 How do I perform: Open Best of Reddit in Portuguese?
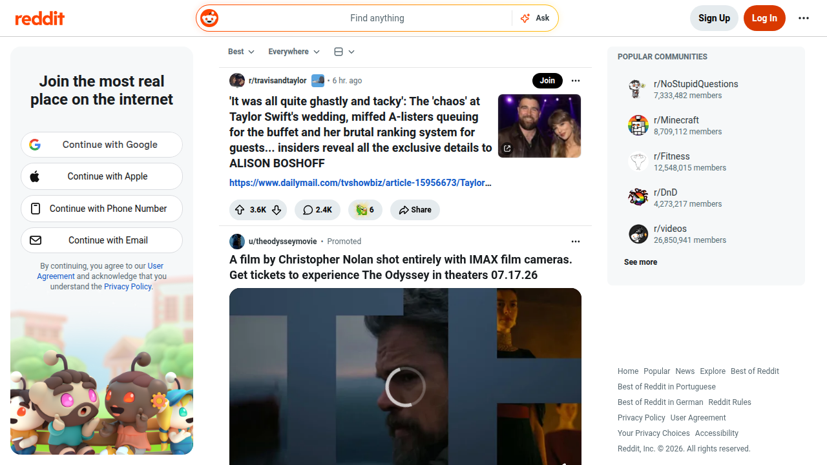pos(667,387)
